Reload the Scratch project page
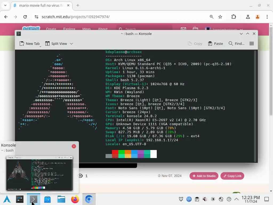273x205 pixels. [x=25, y=17]
